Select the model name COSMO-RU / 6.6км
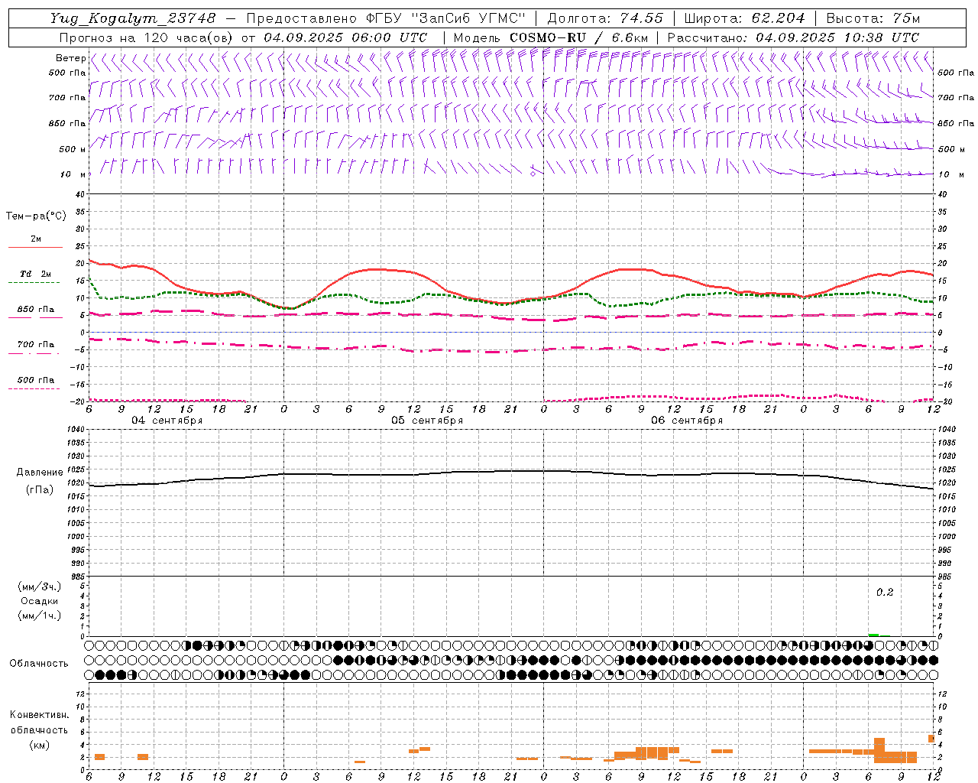Viewport: 978px width, 783px height. [579, 37]
